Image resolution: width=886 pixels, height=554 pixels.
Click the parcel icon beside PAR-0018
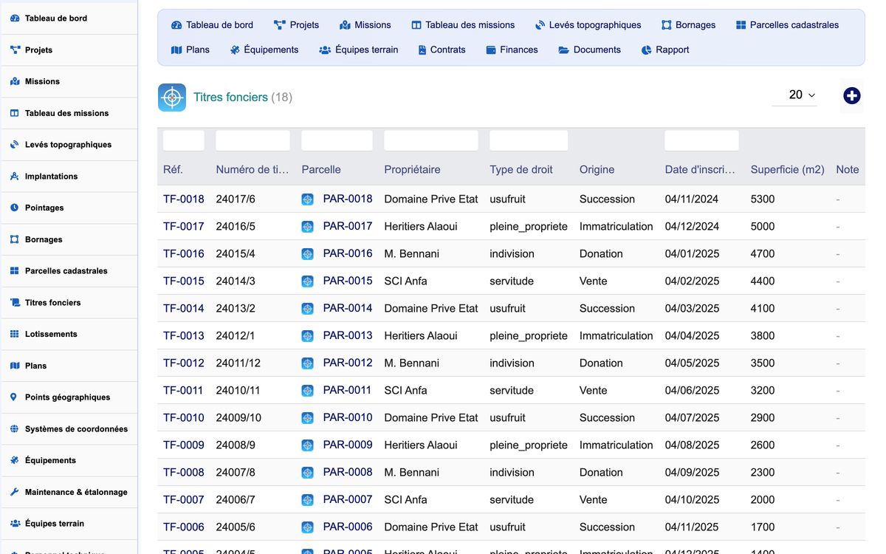click(308, 199)
